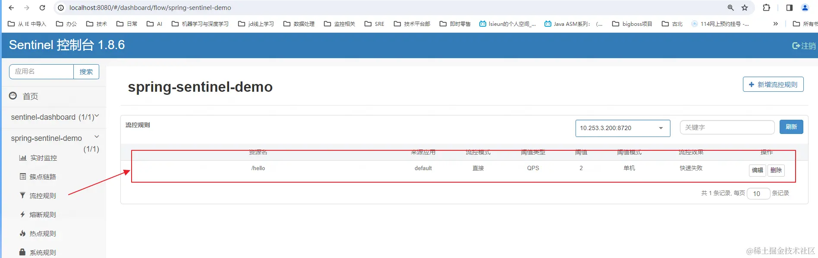Click the 快速失败 flow effect cell
Image resolution: width=818 pixels, height=258 pixels.
691,168
